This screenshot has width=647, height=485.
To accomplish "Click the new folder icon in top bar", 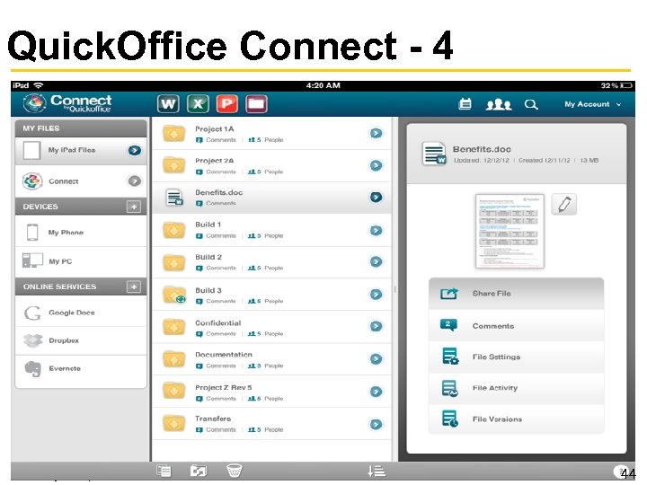I will pos(256,104).
